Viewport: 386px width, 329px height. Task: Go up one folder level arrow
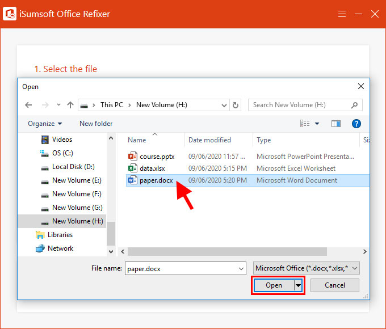[70, 105]
